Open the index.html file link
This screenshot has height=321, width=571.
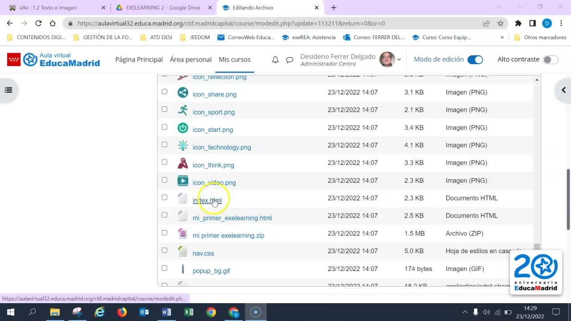coord(207,200)
